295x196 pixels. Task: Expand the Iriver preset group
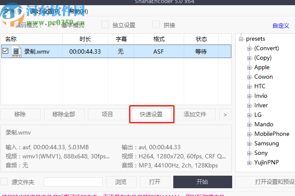[x=249, y=106]
